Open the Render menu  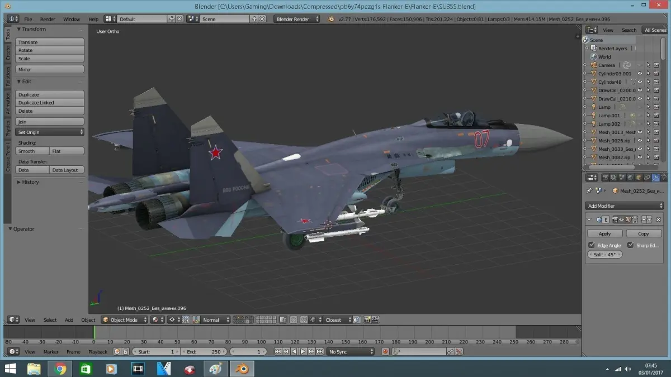pyautogui.click(x=48, y=19)
